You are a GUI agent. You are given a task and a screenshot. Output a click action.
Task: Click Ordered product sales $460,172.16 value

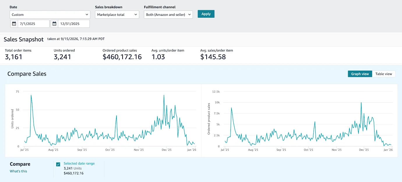point(122,57)
